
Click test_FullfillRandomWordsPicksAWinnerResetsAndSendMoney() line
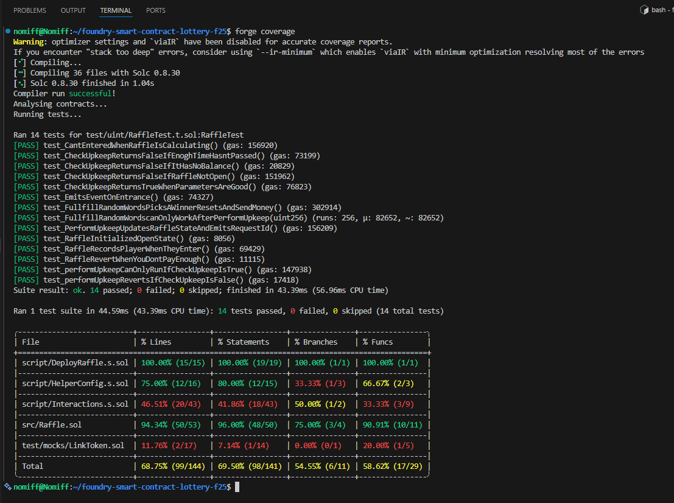pyautogui.click(x=178, y=207)
